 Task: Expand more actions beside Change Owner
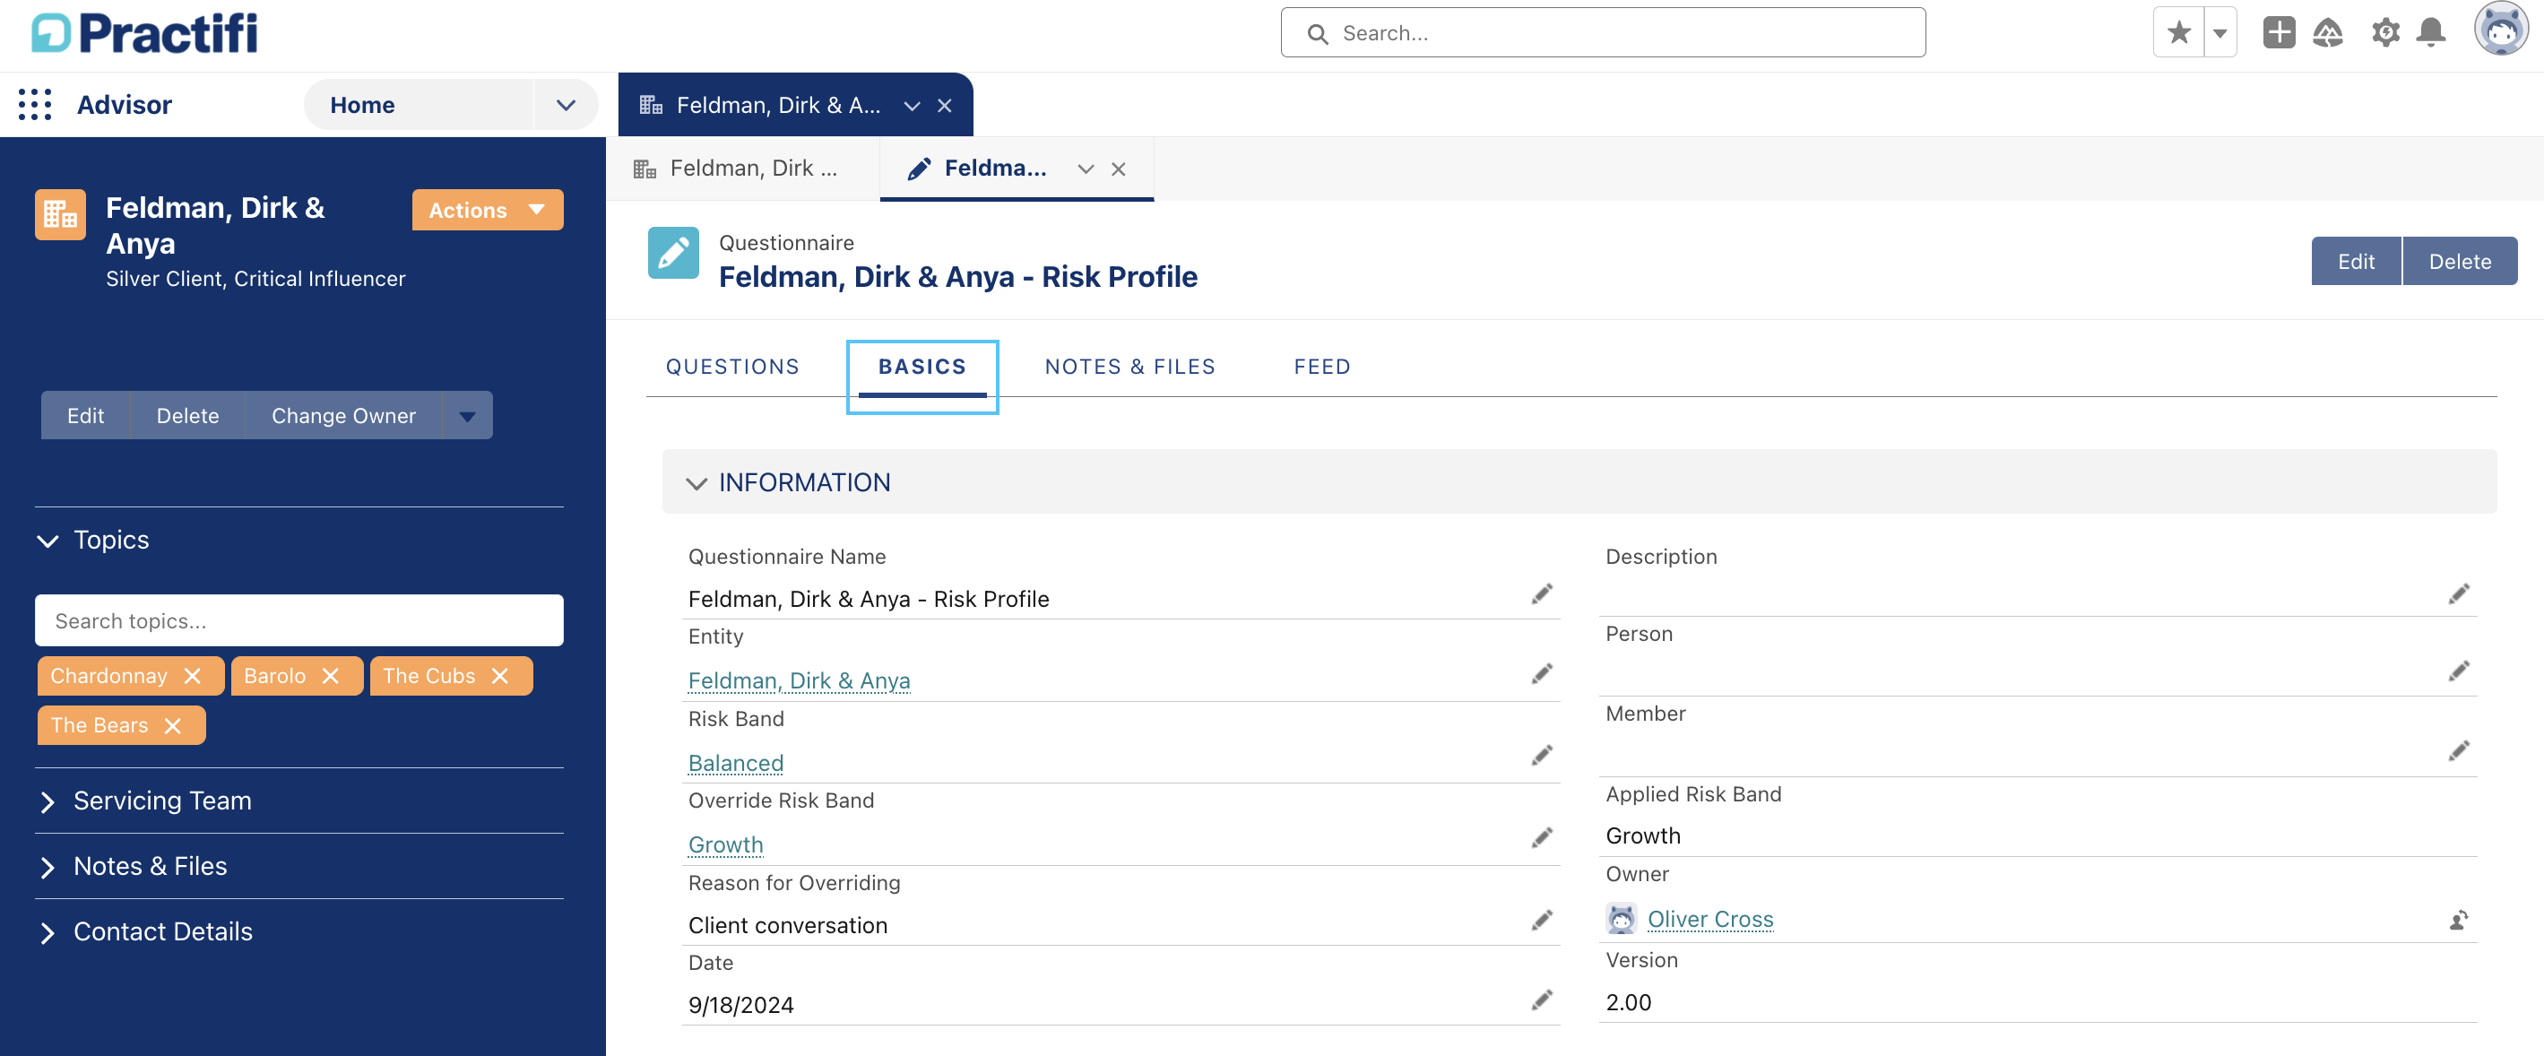tap(468, 417)
